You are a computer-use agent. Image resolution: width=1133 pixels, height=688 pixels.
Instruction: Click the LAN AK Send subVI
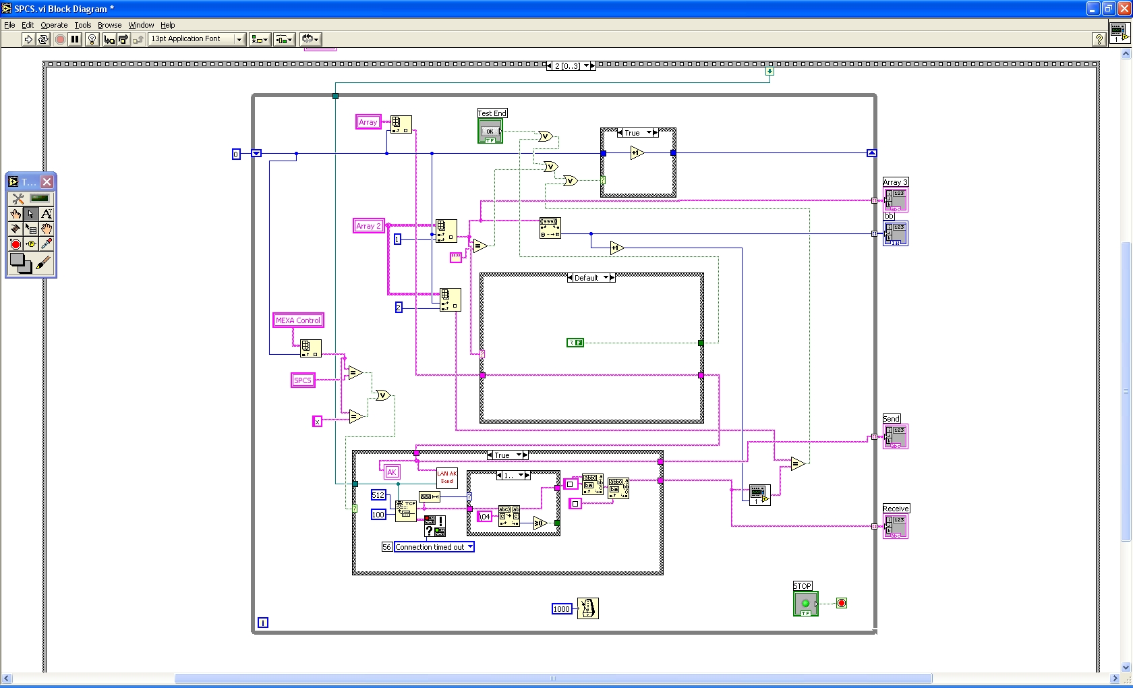pos(447,478)
